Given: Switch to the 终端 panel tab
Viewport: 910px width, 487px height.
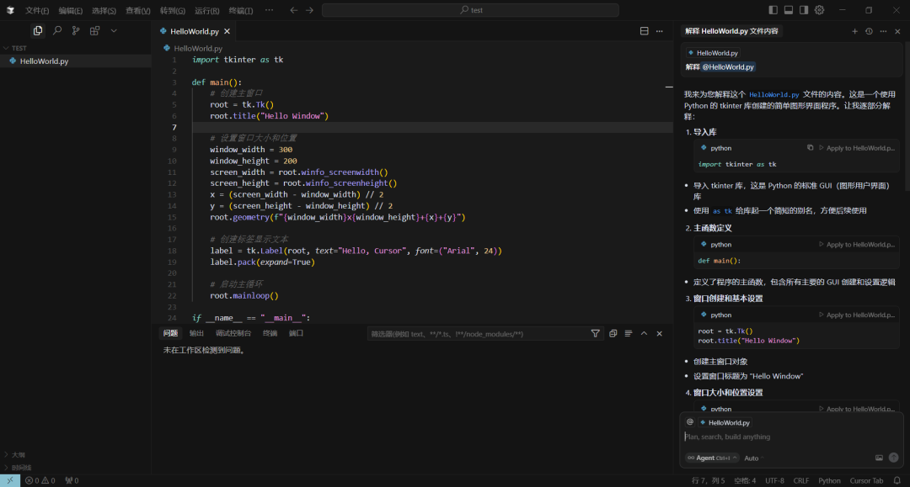Looking at the screenshot, I should pos(270,333).
